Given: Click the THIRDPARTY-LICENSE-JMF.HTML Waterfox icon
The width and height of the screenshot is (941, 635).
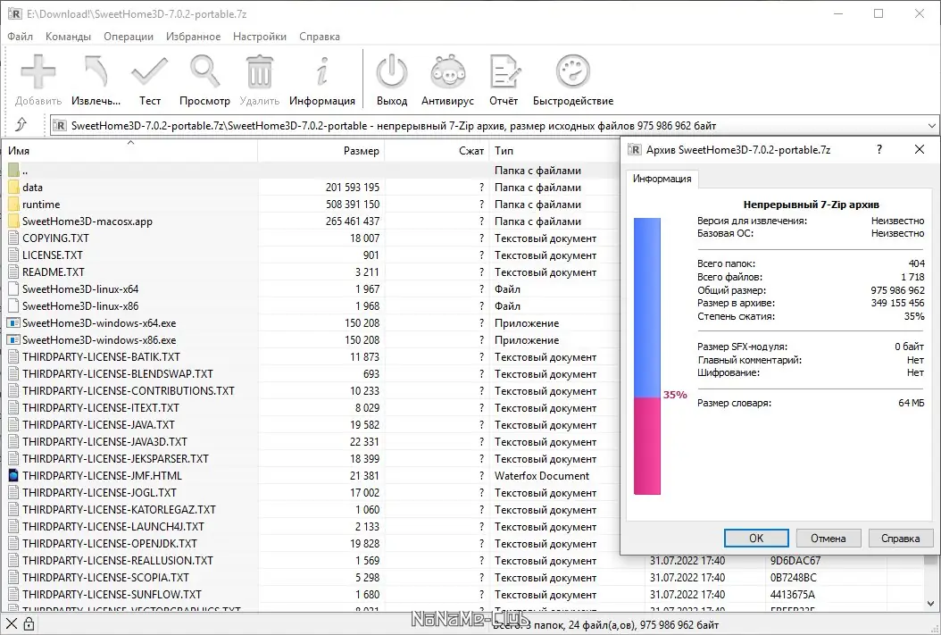Looking at the screenshot, I should point(13,475).
